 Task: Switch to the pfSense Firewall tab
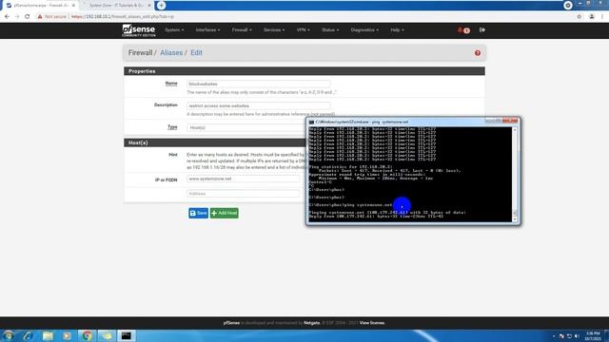[39, 6]
